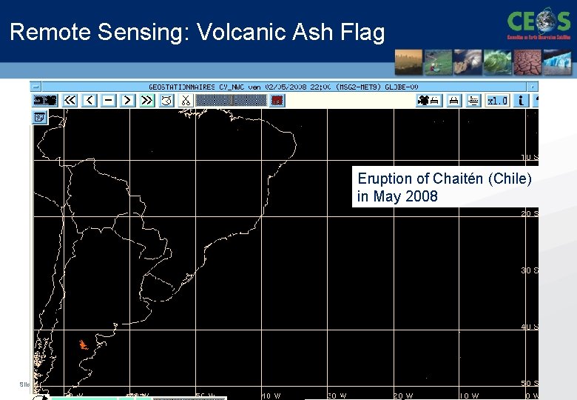Image resolution: width=577 pixels, height=400 pixels.
Task: Select the scissors cut tool
Action: tap(186, 101)
